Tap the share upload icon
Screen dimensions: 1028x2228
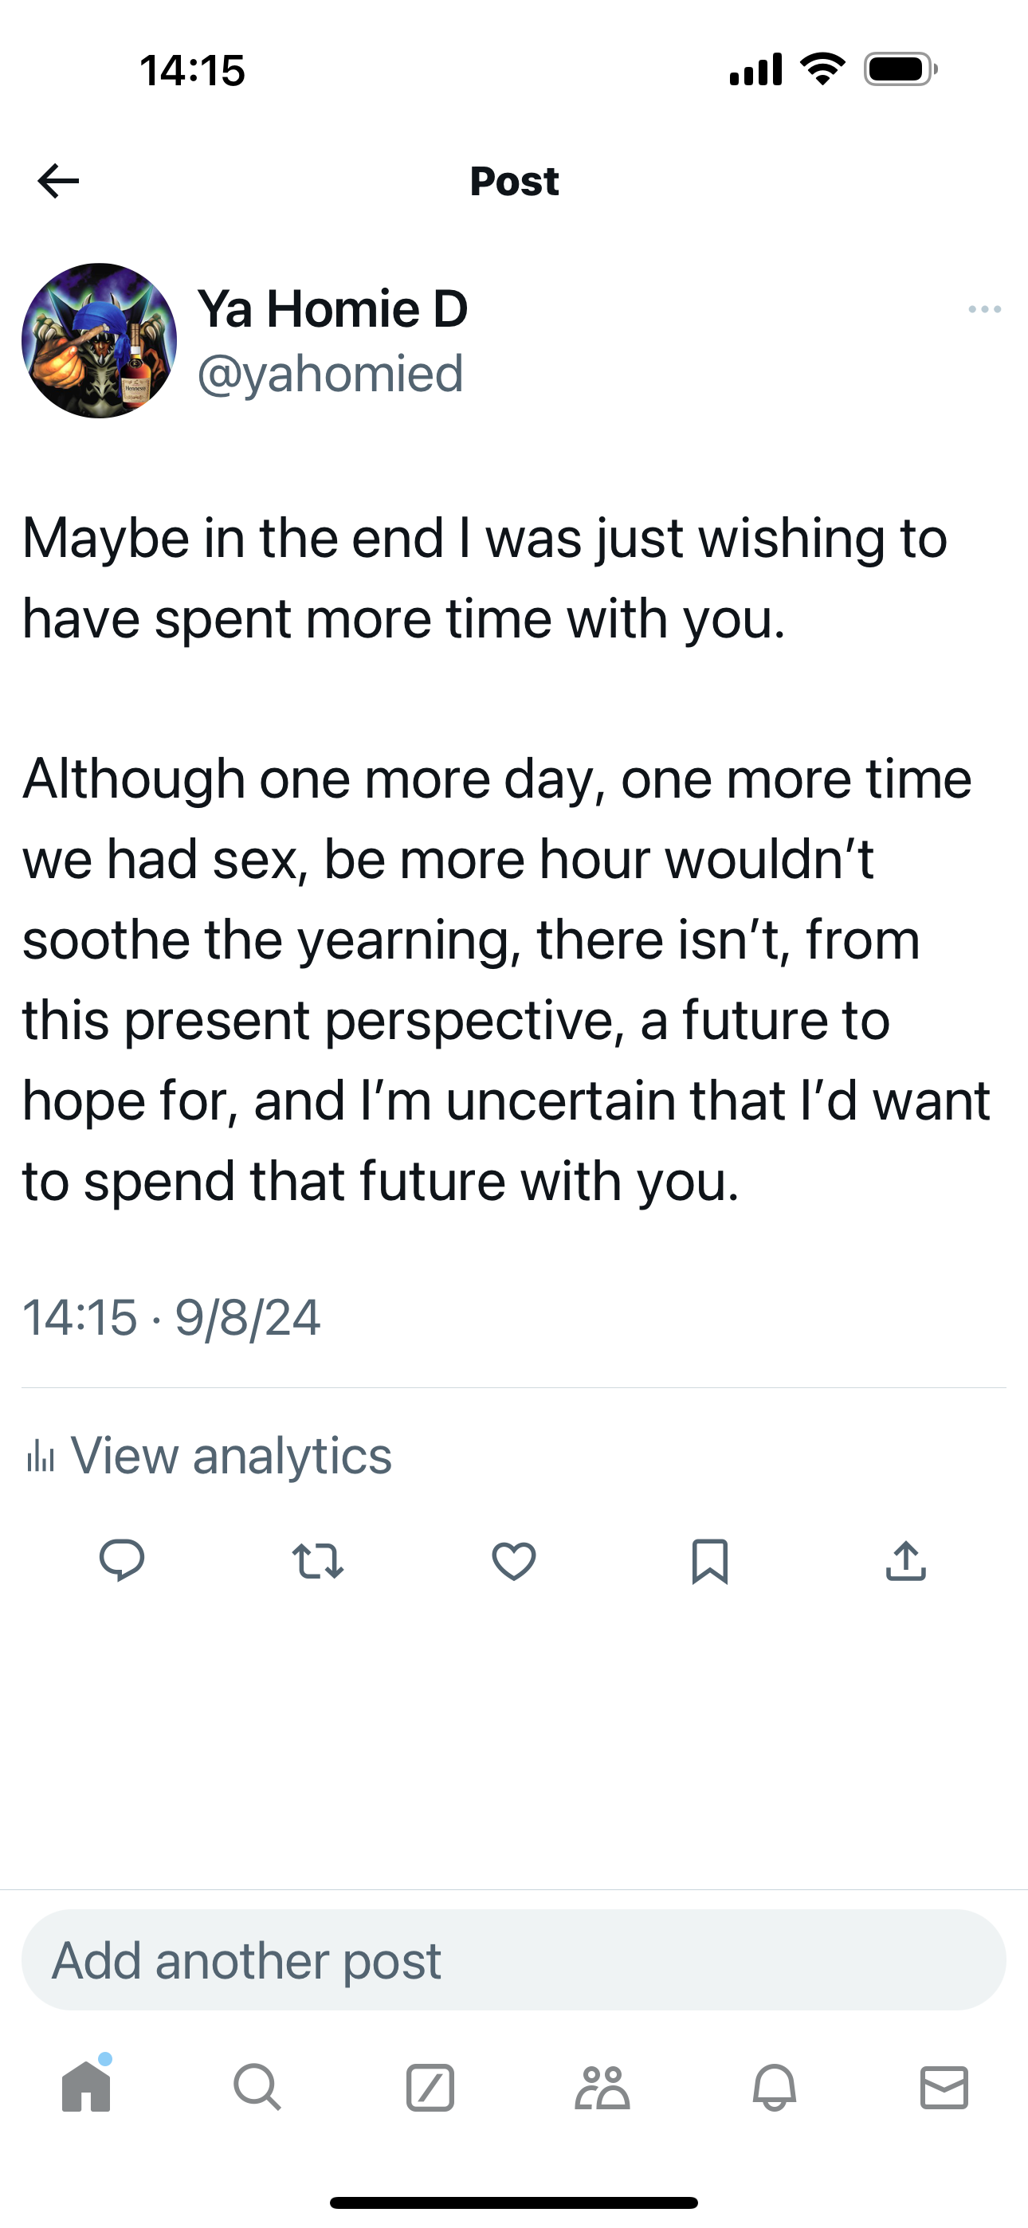point(906,1561)
